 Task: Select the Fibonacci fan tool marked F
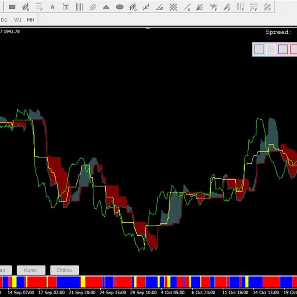tap(227, 7)
